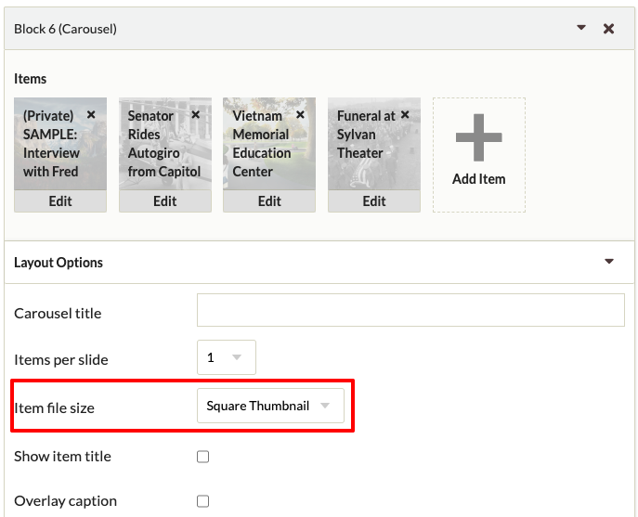Click the Block 6 (Carousel) header title
The height and width of the screenshot is (517, 638).
(x=65, y=29)
